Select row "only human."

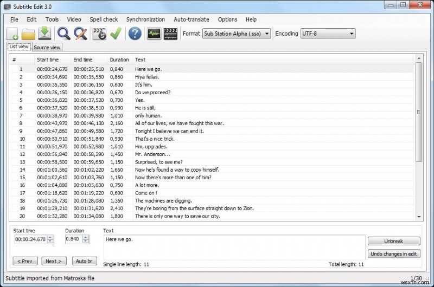point(212,115)
